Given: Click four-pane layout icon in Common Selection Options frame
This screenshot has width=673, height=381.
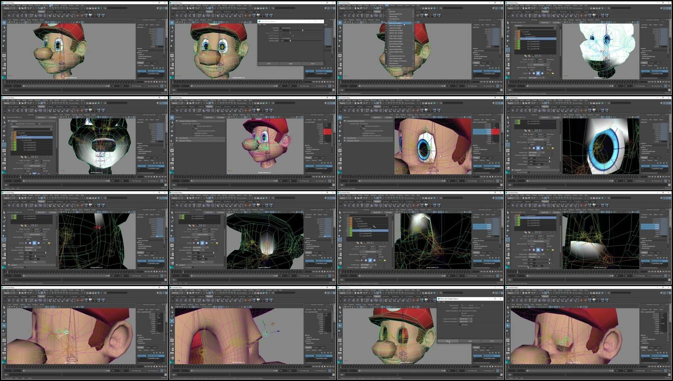Looking at the screenshot, I should [x=172, y=154].
